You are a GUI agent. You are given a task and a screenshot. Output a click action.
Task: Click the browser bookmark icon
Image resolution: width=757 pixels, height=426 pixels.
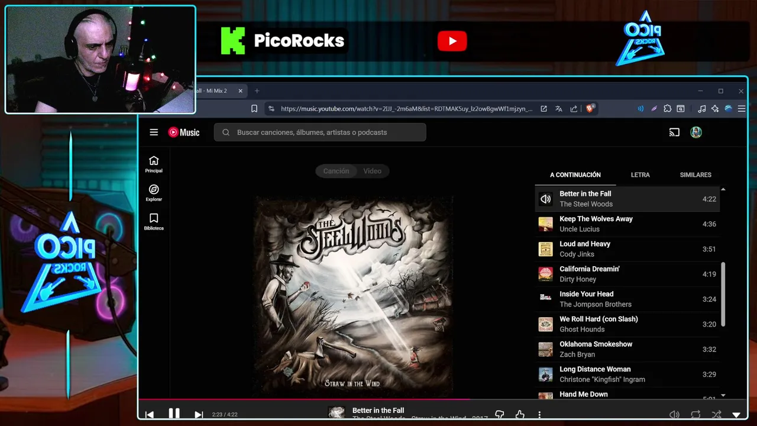pos(254,109)
